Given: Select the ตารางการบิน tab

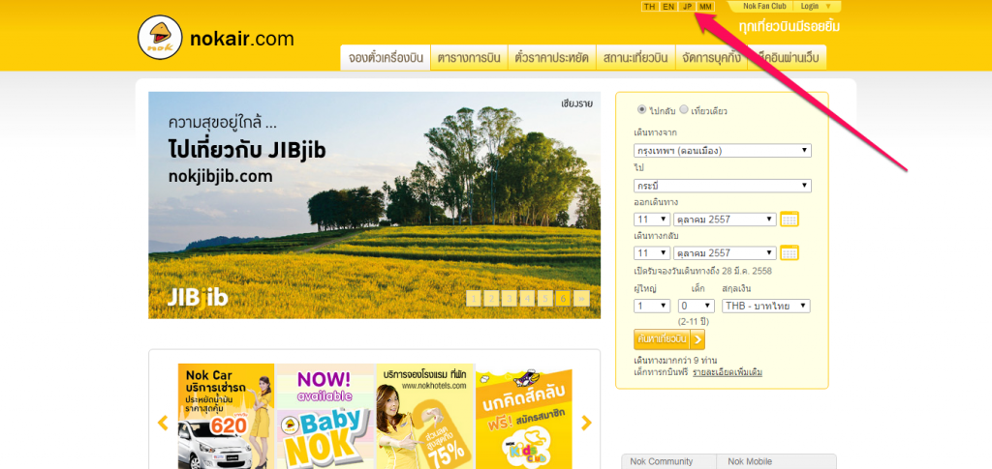Looking at the screenshot, I should pyautogui.click(x=469, y=58).
